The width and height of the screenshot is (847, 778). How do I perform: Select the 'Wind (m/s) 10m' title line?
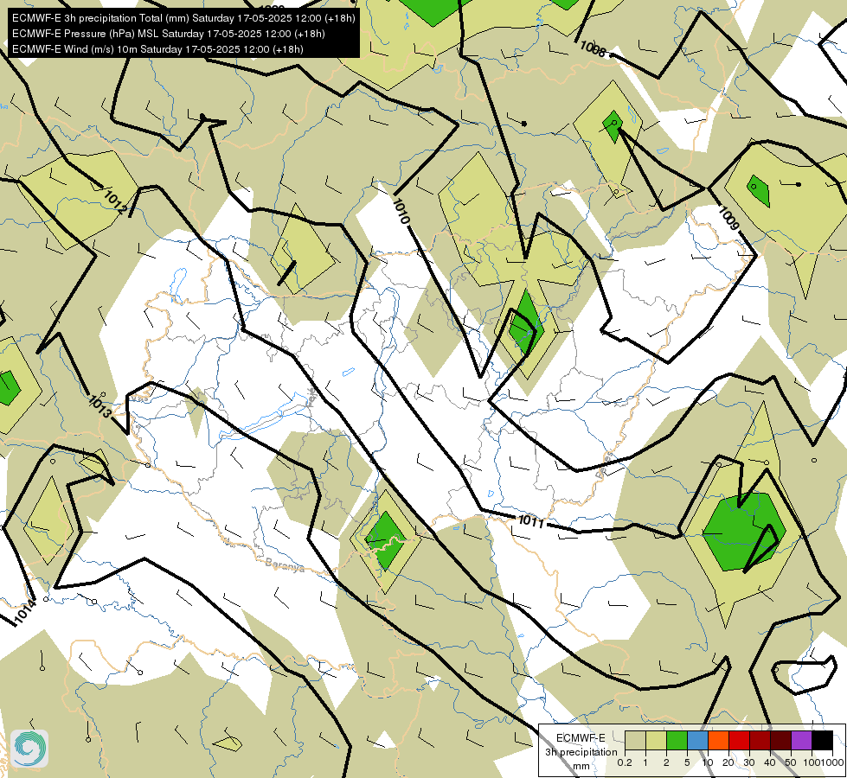coord(157,49)
